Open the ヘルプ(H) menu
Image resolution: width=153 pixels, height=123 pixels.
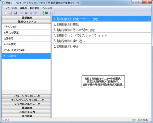click(x=47, y=8)
